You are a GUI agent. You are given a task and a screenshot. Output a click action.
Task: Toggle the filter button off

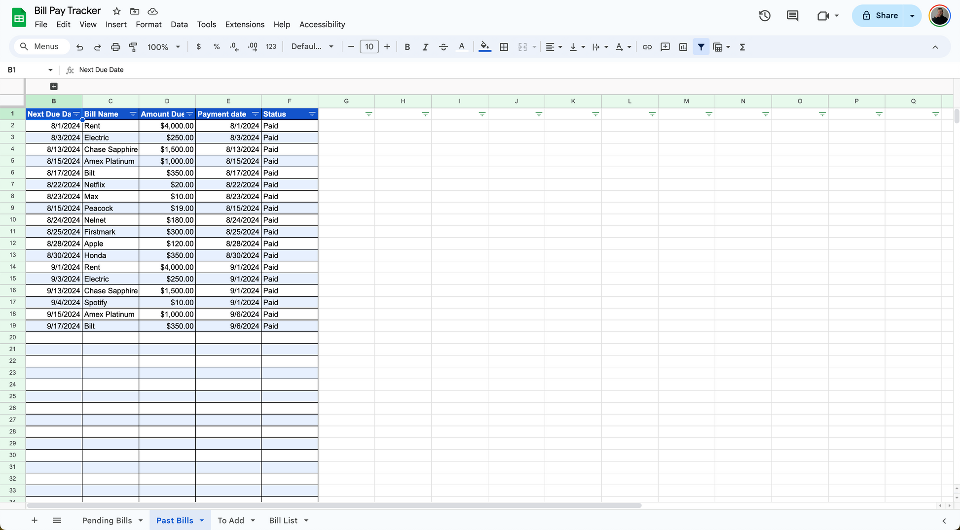[701, 47]
